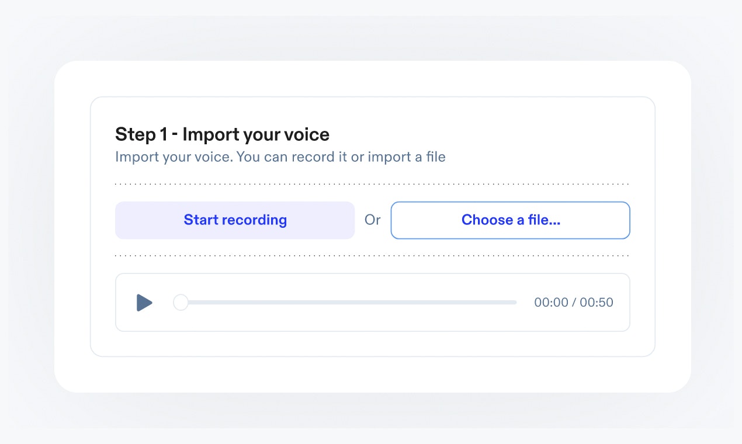
Task: Click the "Or" label between the buttons
Action: pos(372,220)
